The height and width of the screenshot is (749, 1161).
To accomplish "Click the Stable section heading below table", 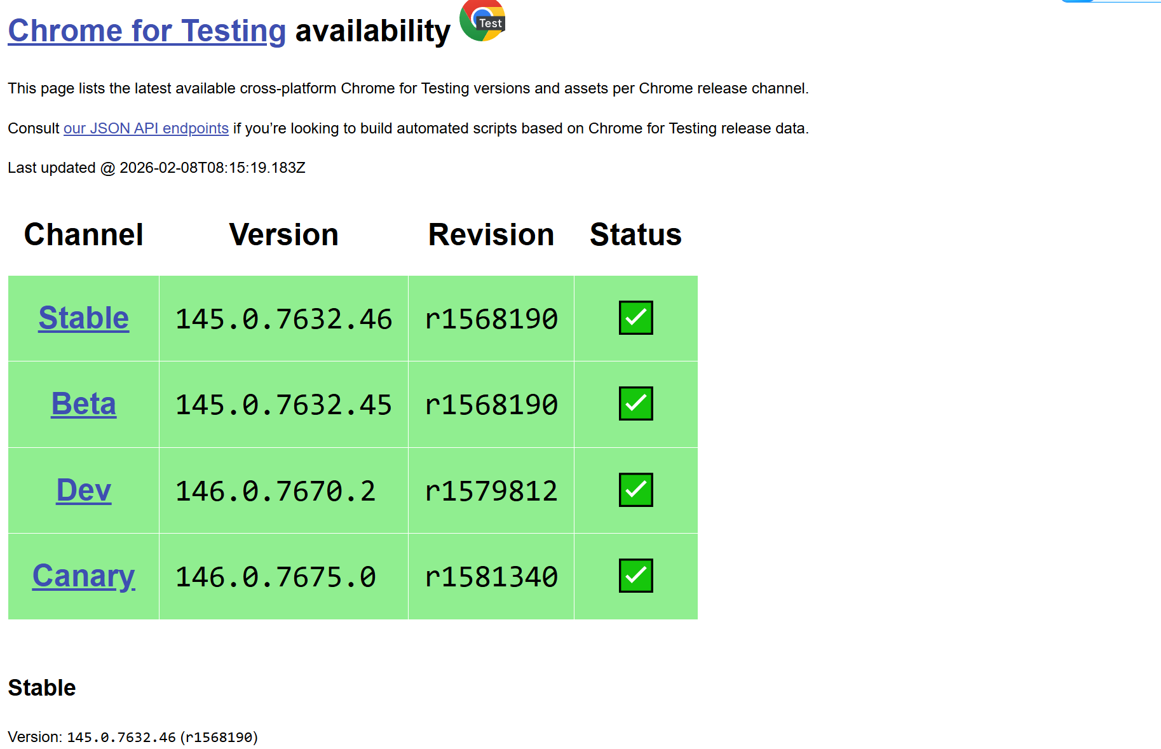I will point(42,687).
